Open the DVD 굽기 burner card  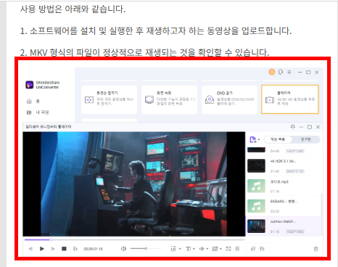[229, 99]
